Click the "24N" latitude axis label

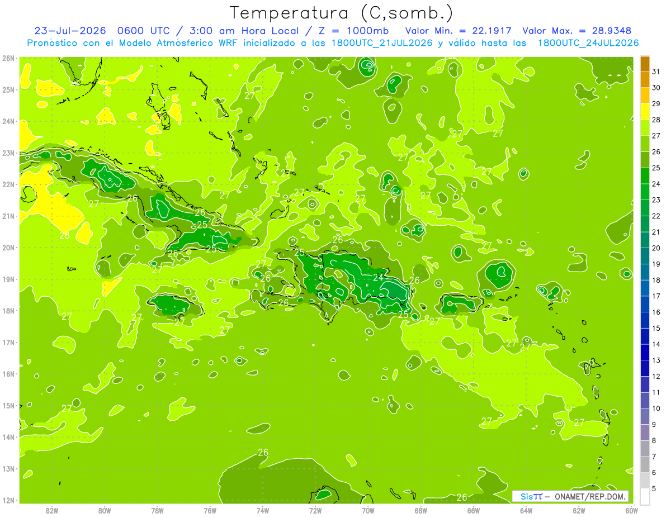(x=8, y=121)
